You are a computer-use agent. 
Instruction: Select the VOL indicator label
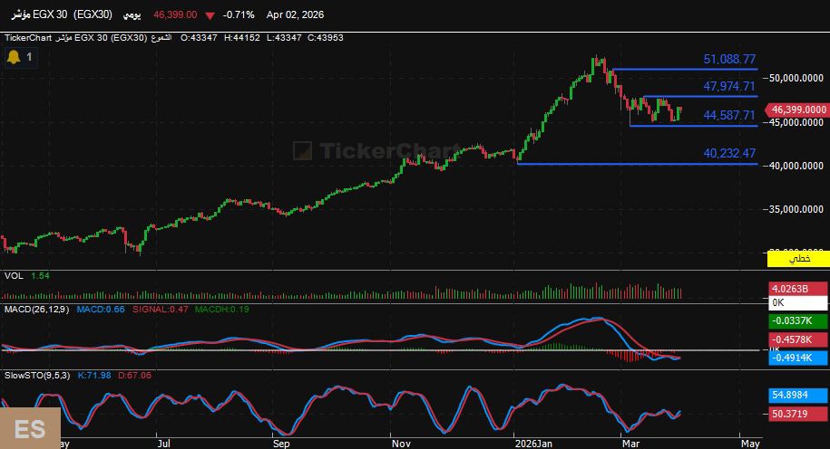pyautogui.click(x=14, y=275)
